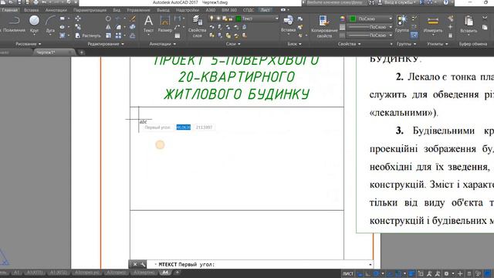Toggle layer freeze sun icon
The height and width of the screenshot is (278, 494).
tap(218, 19)
